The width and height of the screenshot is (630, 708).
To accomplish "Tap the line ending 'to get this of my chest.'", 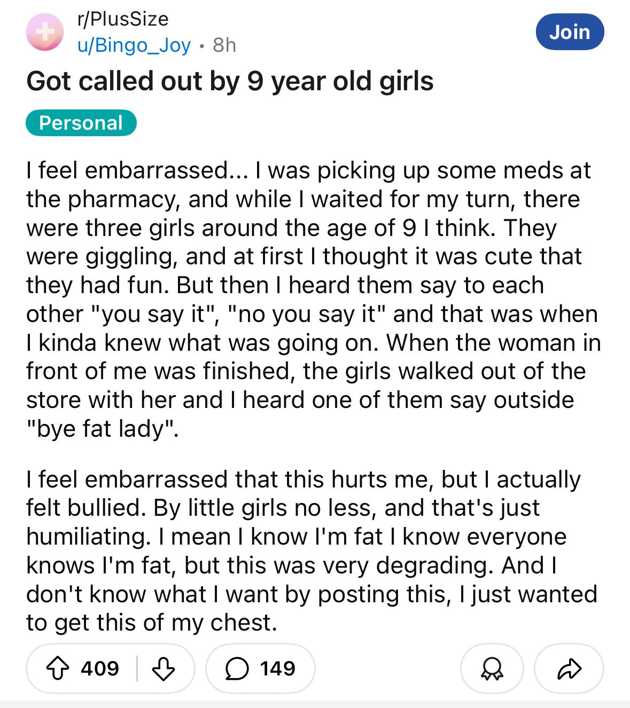I will [152, 623].
